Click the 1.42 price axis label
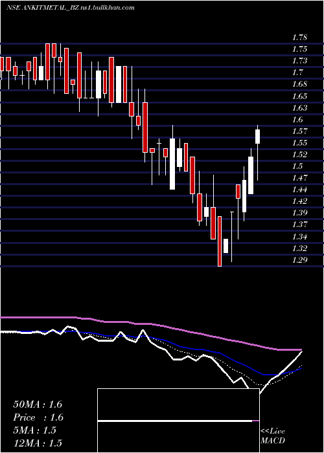The image size is (324, 453). [299, 201]
